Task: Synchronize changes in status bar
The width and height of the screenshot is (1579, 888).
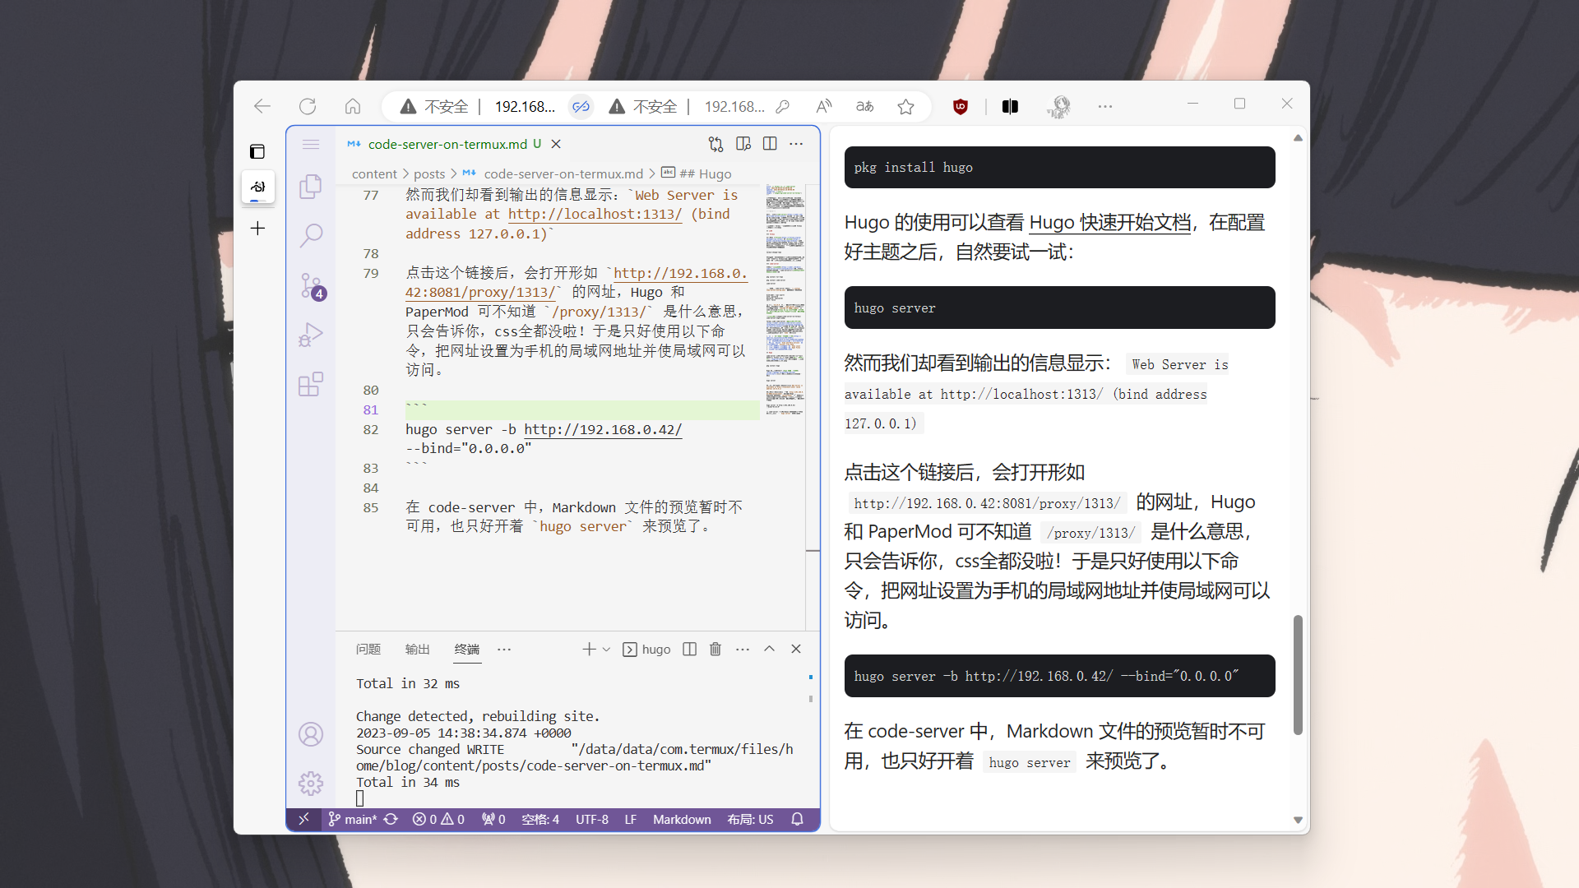Action: point(391,820)
